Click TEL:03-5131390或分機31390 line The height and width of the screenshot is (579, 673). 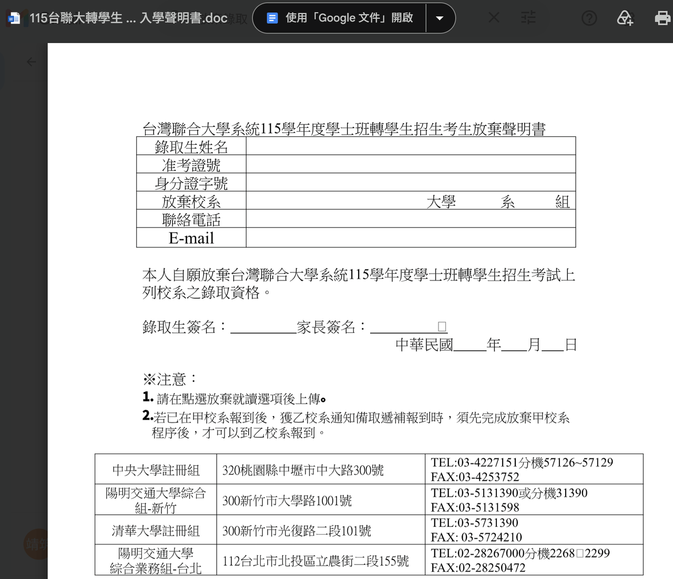point(509,493)
